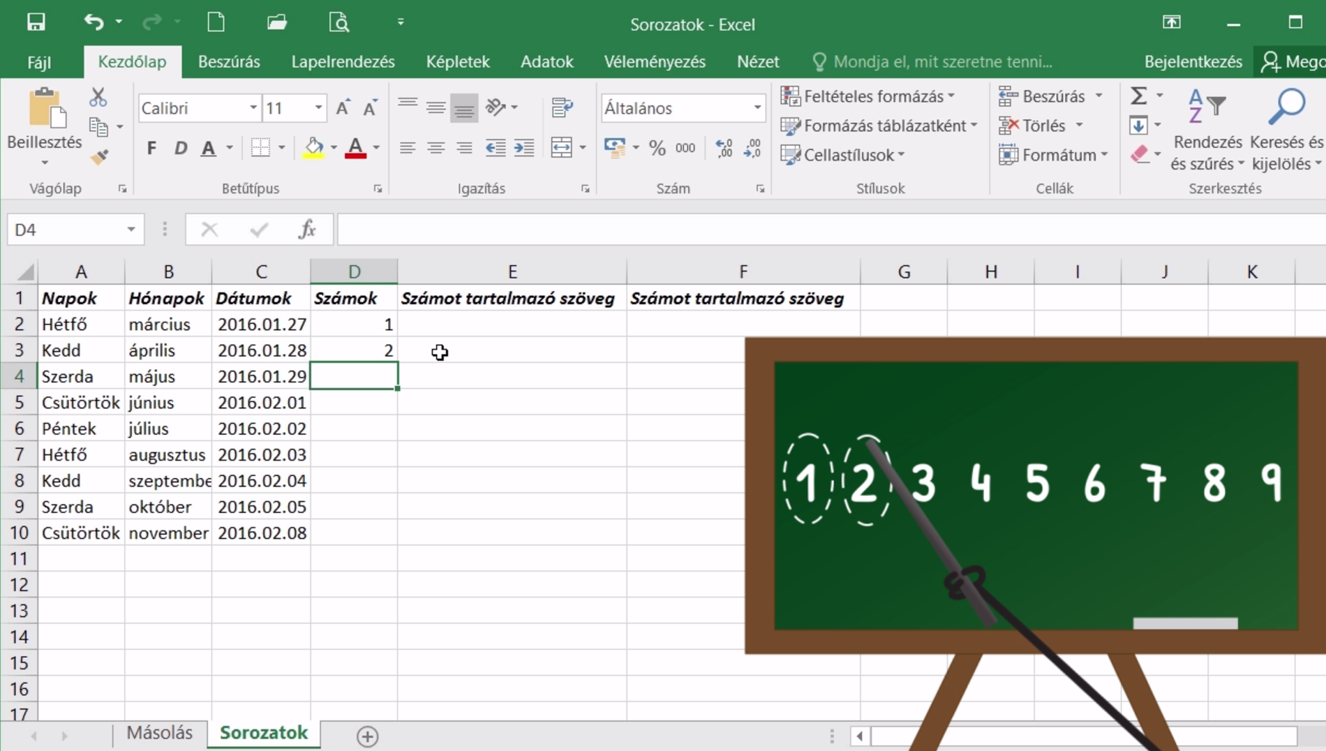
Task: Open the AutoSum sigma function
Action: point(1139,96)
